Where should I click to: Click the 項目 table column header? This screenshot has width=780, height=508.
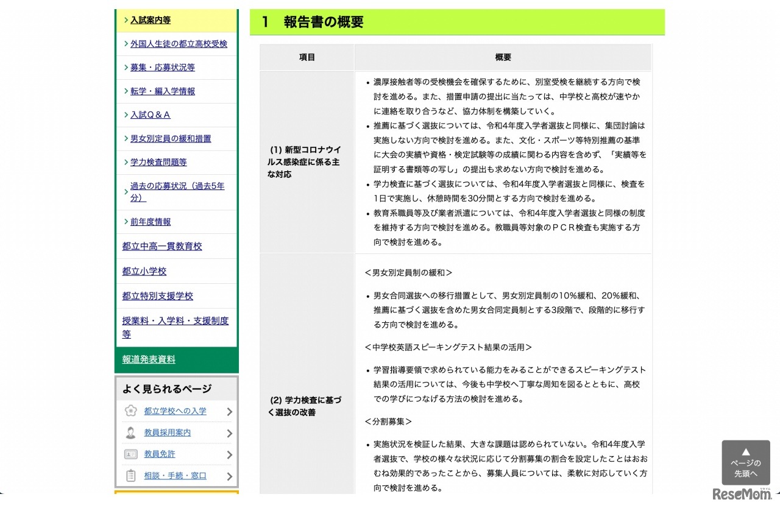point(307,57)
